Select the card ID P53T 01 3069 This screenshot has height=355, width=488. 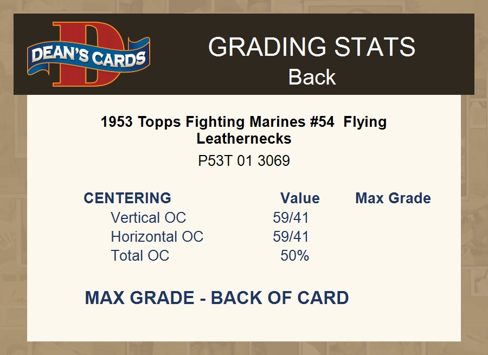[x=243, y=161]
